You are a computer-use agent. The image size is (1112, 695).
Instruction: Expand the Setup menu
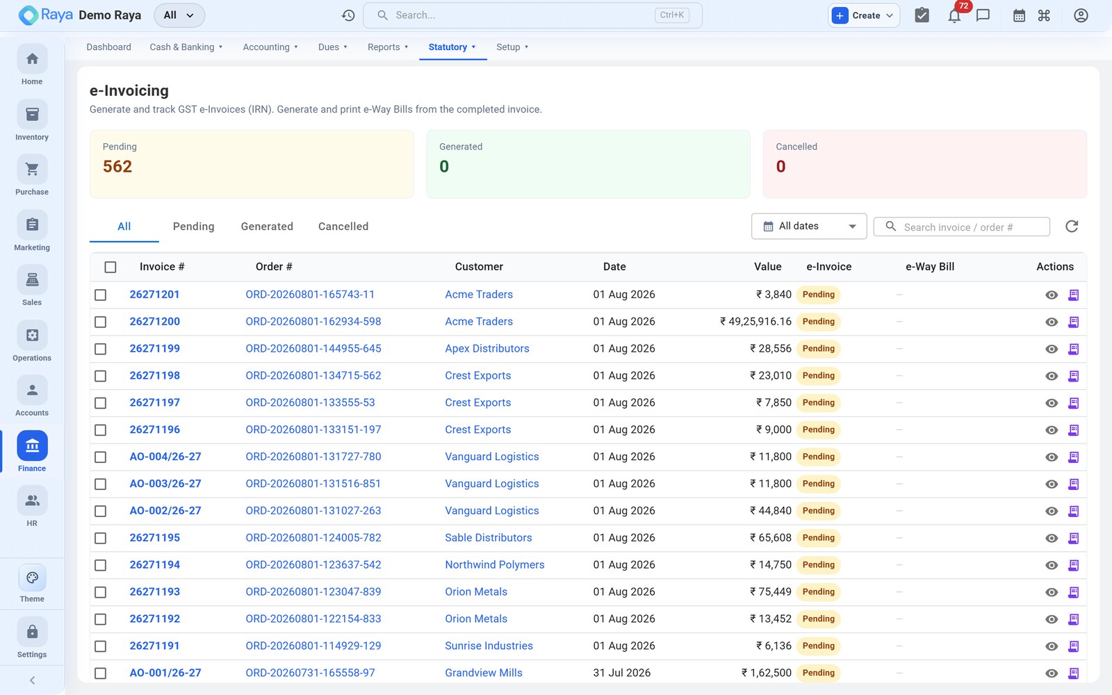click(x=512, y=47)
